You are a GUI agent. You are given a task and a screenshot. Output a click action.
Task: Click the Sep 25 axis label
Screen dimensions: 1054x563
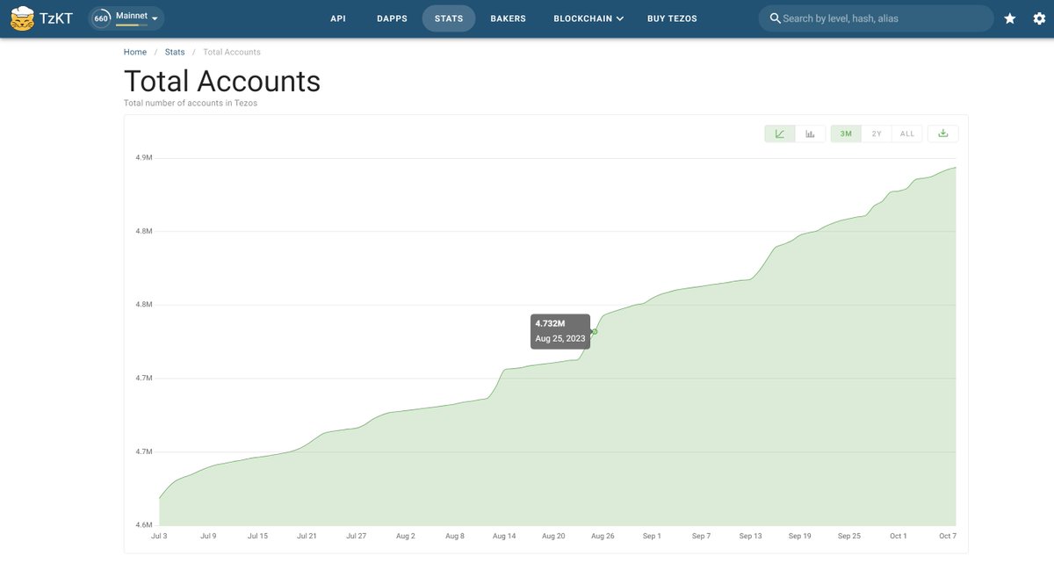(849, 535)
